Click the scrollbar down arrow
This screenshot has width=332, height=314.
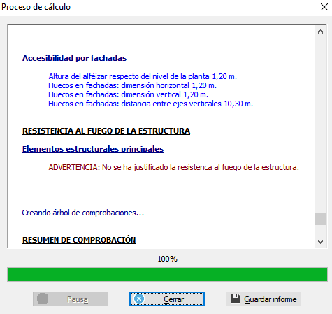[x=320, y=242]
